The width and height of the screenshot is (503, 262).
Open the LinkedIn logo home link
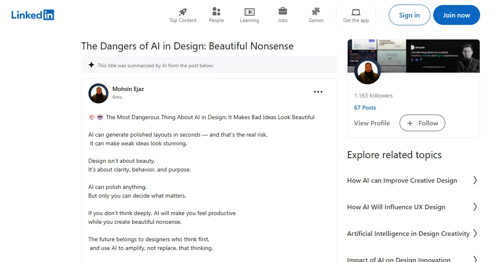pyautogui.click(x=33, y=15)
